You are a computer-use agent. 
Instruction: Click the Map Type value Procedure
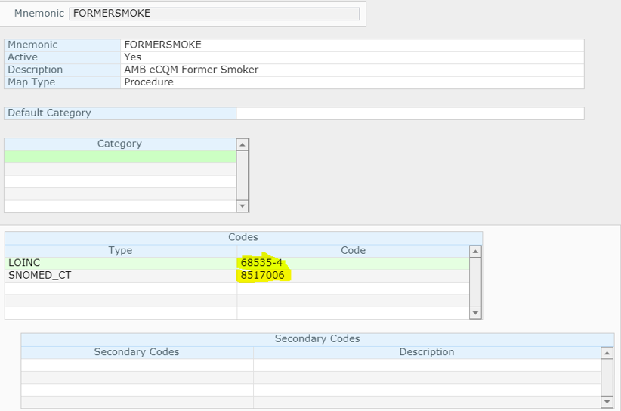click(x=149, y=82)
